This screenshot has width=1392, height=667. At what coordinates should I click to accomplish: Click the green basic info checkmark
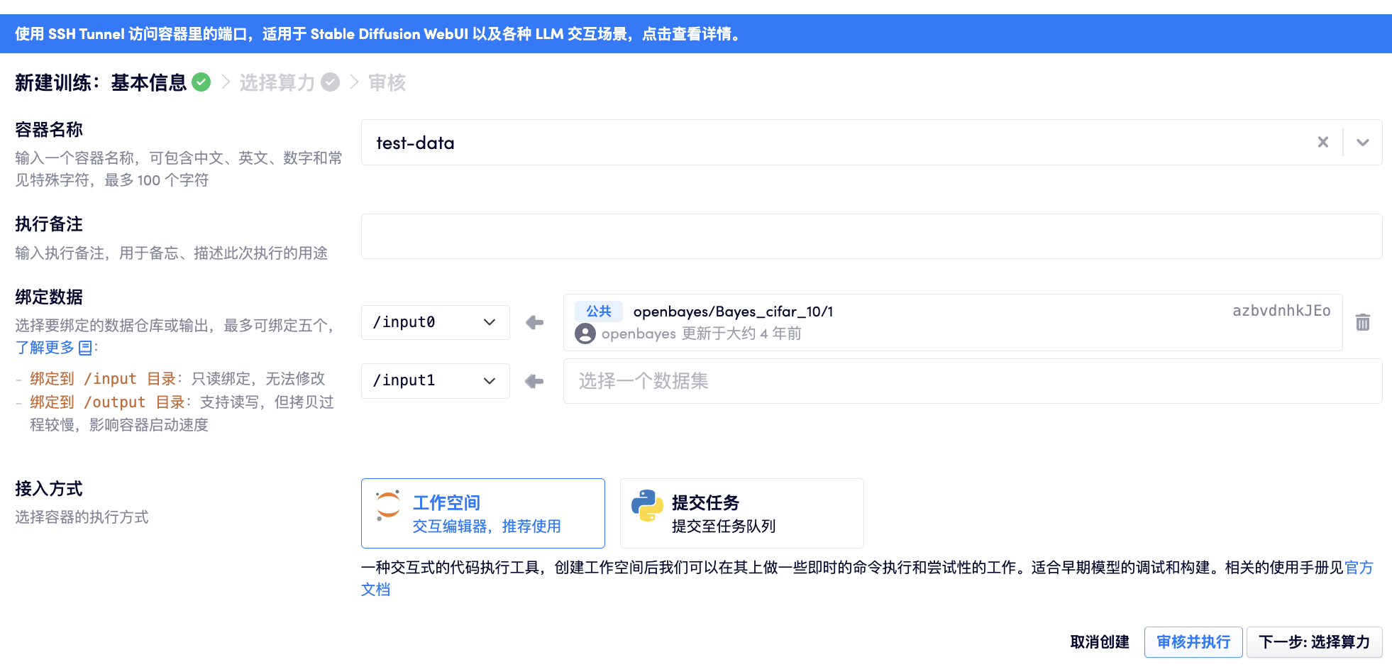click(201, 82)
